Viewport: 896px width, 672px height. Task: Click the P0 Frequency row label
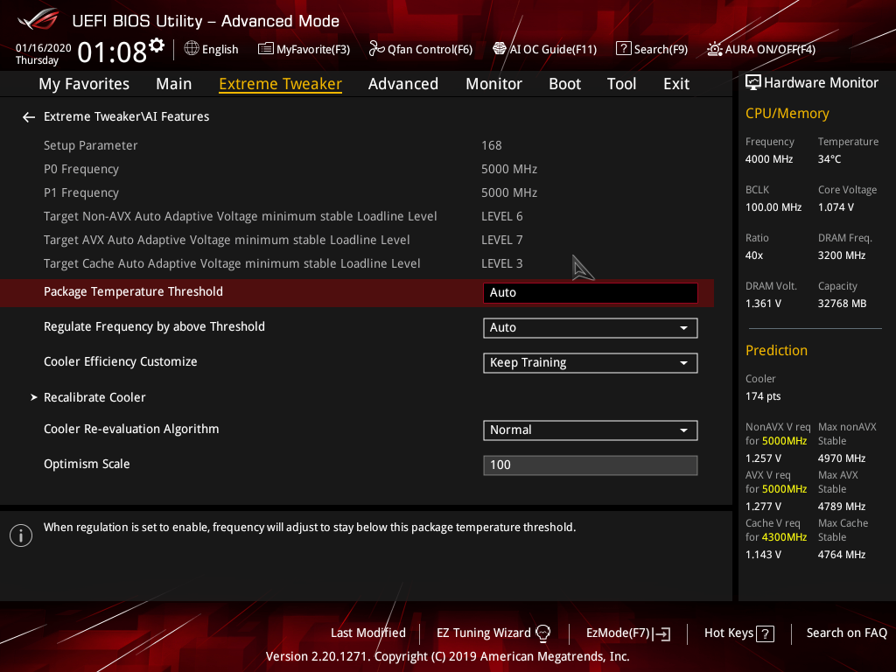click(x=81, y=169)
